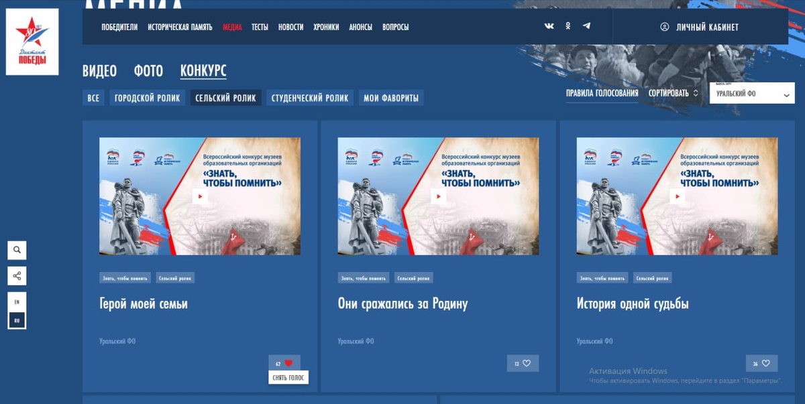This screenshot has height=404, width=805.
Task: Open Личный кабинет
Action: tap(700, 27)
